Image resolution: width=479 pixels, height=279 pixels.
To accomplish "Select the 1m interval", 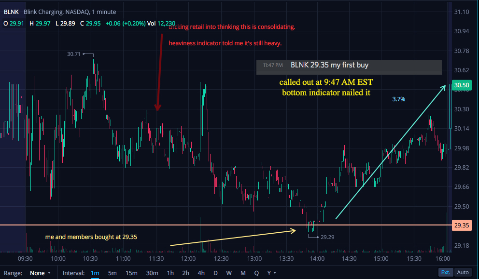I will (x=95, y=273).
